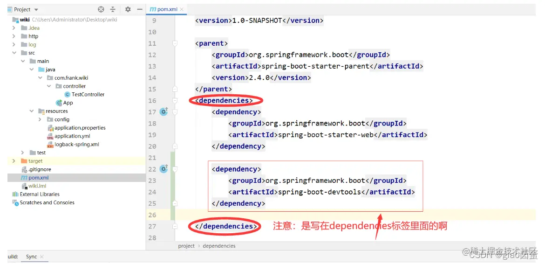Collapse the src folder

pyautogui.click(x=14, y=53)
